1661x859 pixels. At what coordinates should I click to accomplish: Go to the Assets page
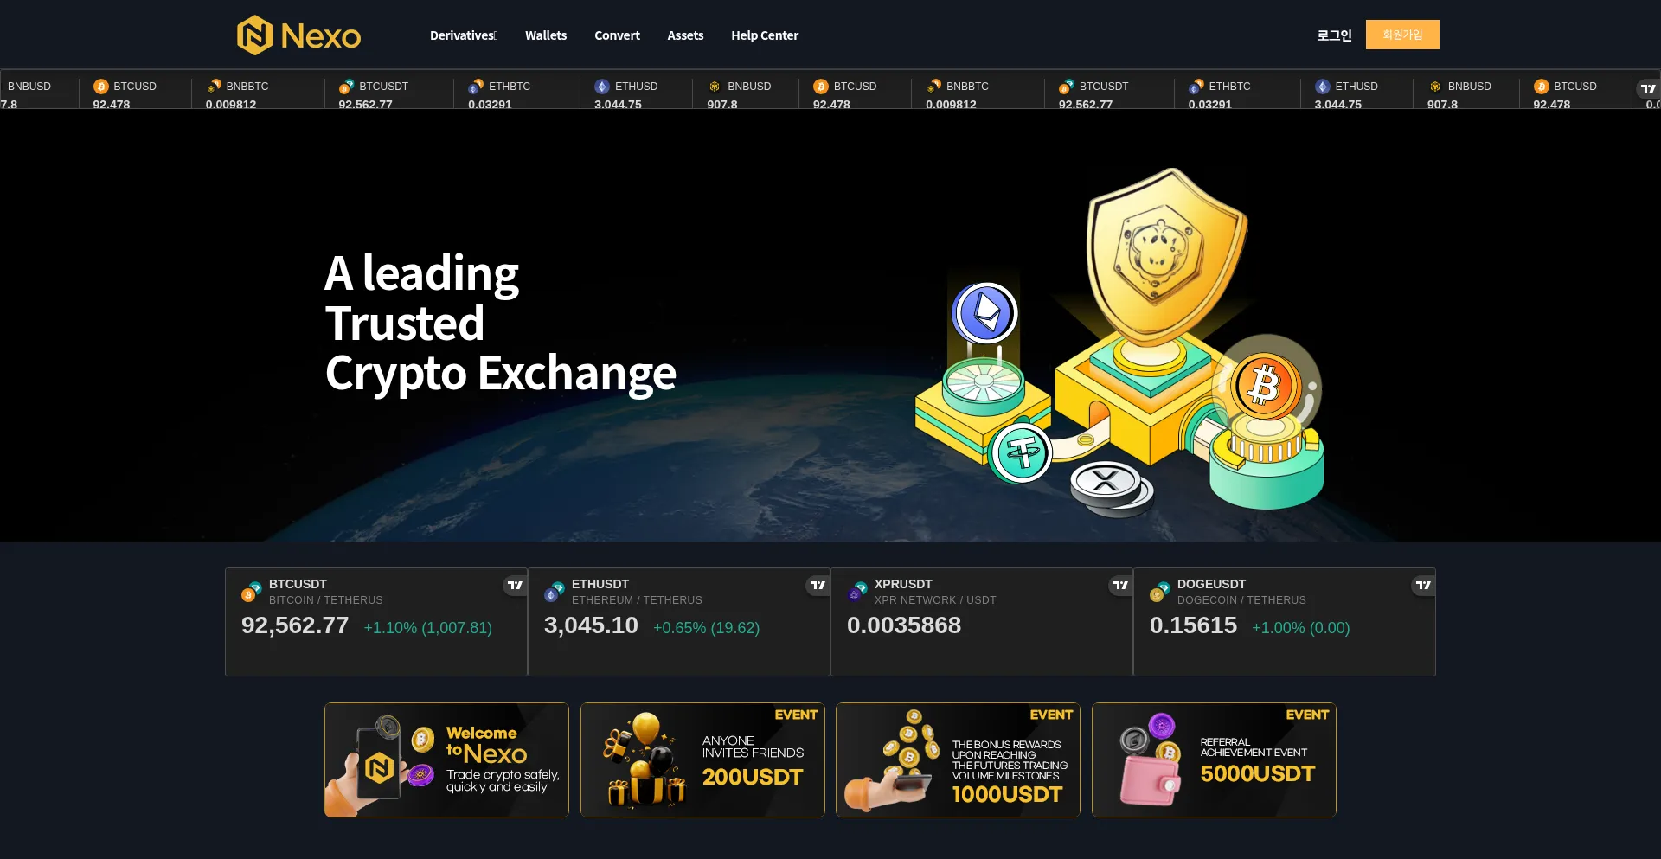pyautogui.click(x=685, y=35)
